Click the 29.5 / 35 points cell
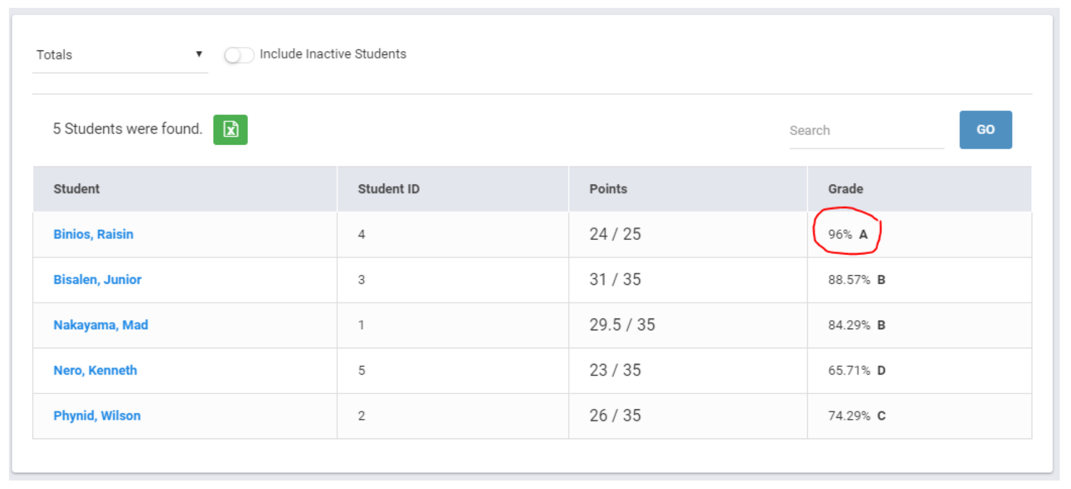Screen dimensions: 1071x489 (x=622, y=325)
